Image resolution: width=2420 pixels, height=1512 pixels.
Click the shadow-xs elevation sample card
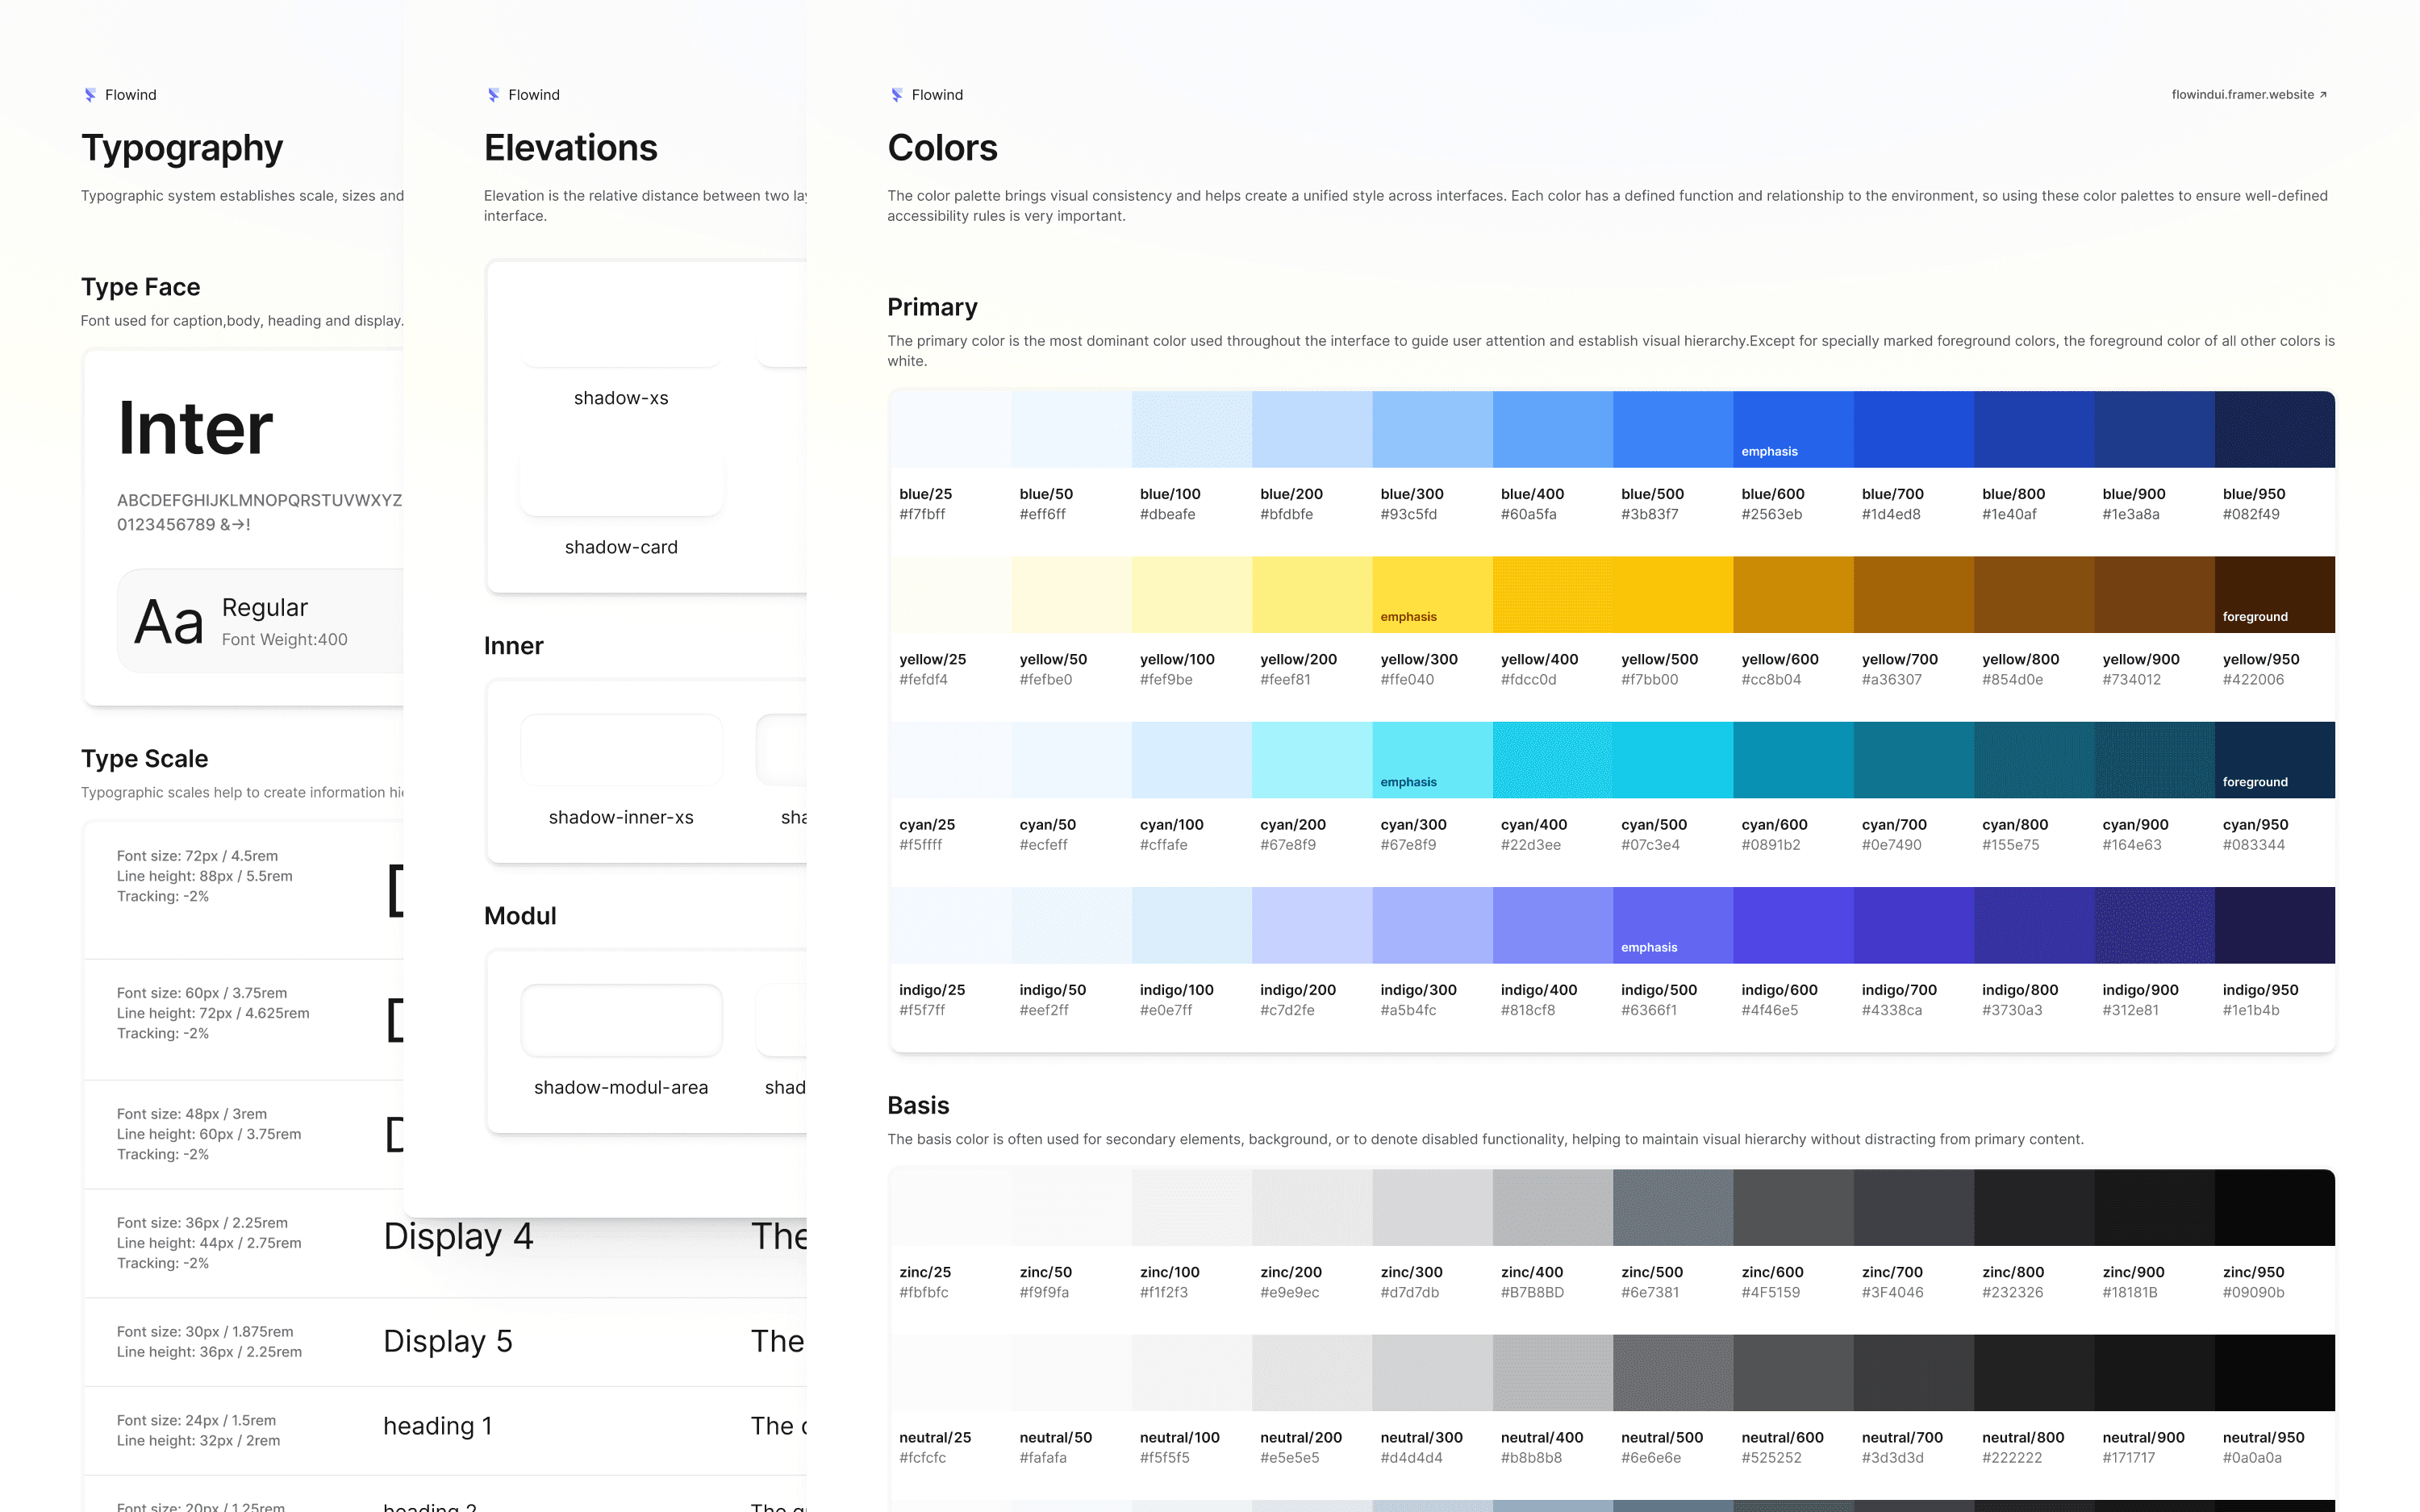click(x=621, y=335)
